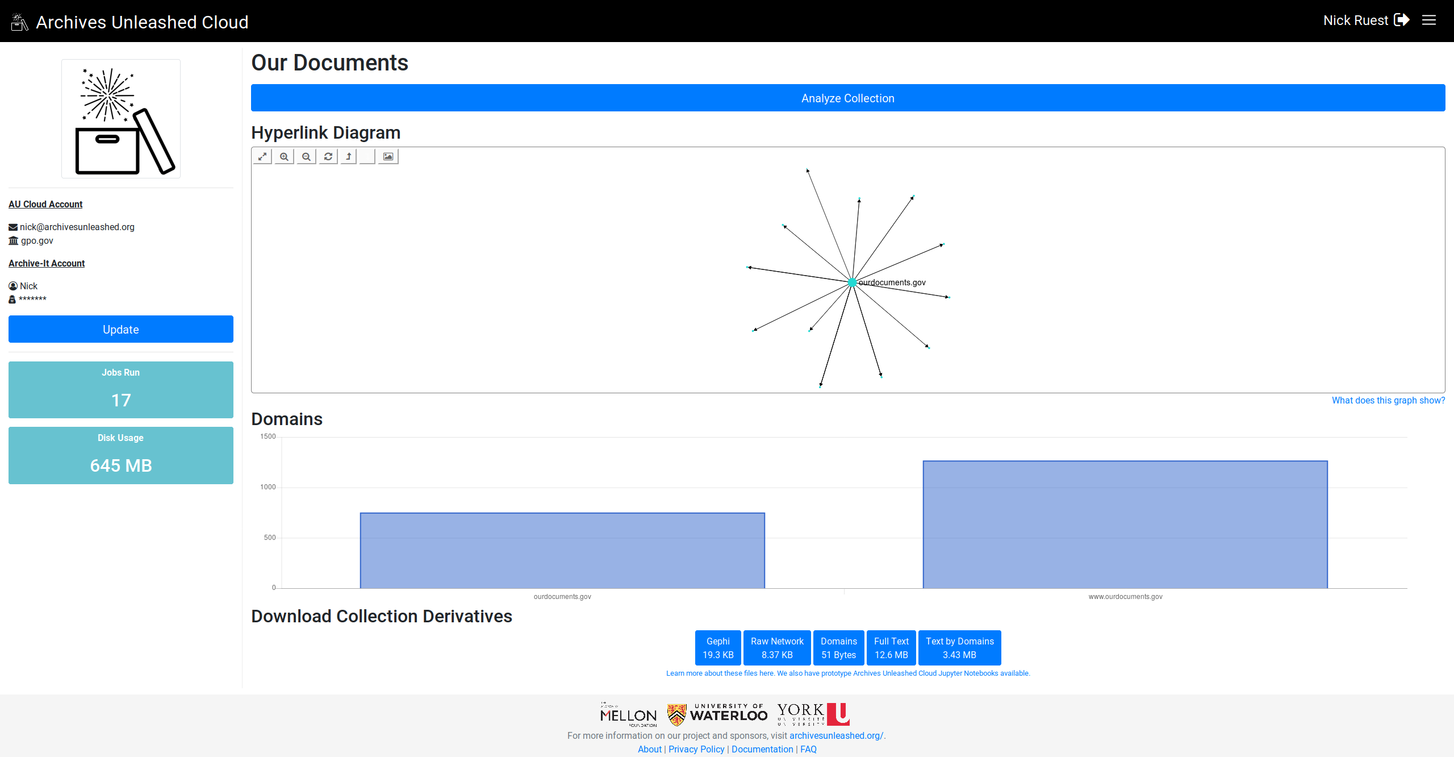Image resolution: width=1454 pixels, height=757 pixels.
Task: Zoom out of the hyperlink diagram
Action: 306,156
